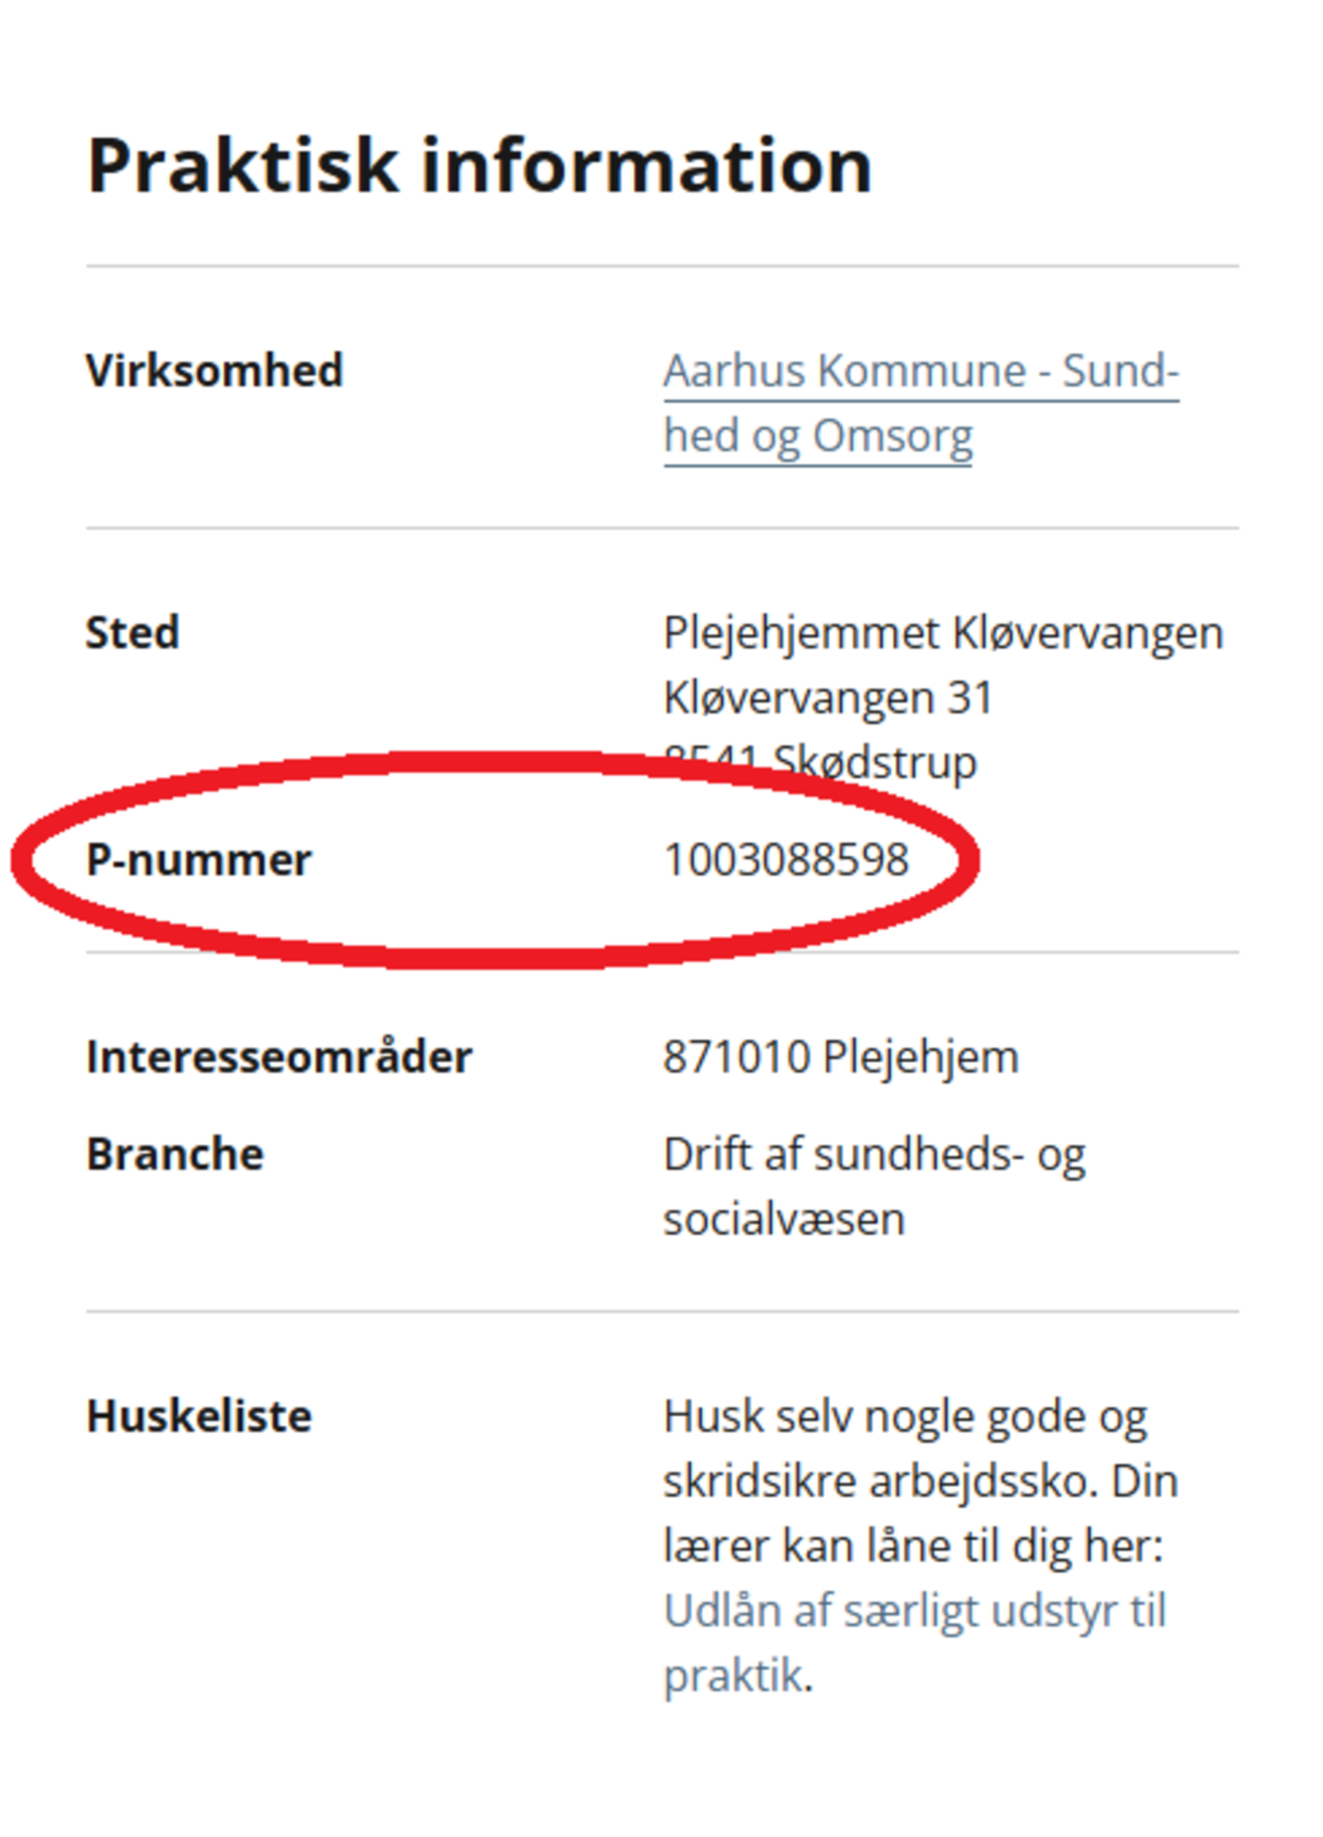Select the P-nummer value 1003088598
Screen dimensions: 1323x1837
(786, 860)
